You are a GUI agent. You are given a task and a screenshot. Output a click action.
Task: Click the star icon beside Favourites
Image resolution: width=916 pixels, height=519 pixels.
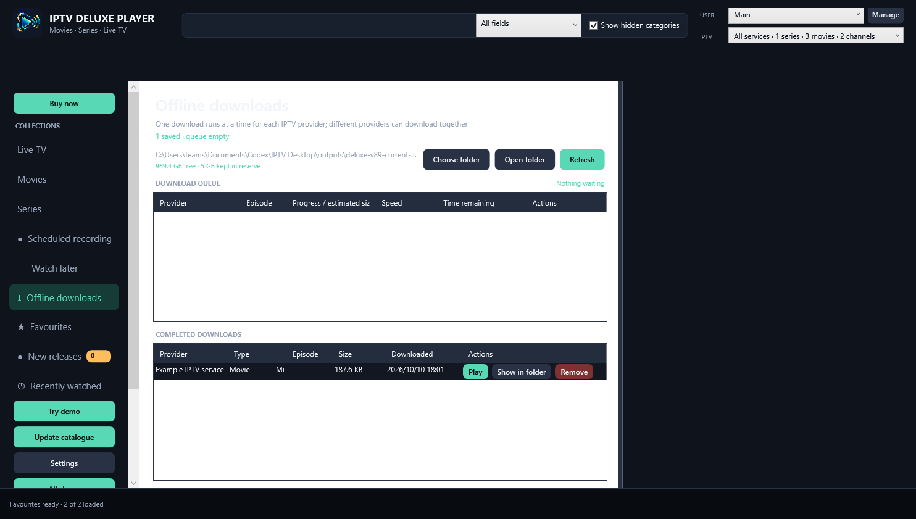point(21,327)
